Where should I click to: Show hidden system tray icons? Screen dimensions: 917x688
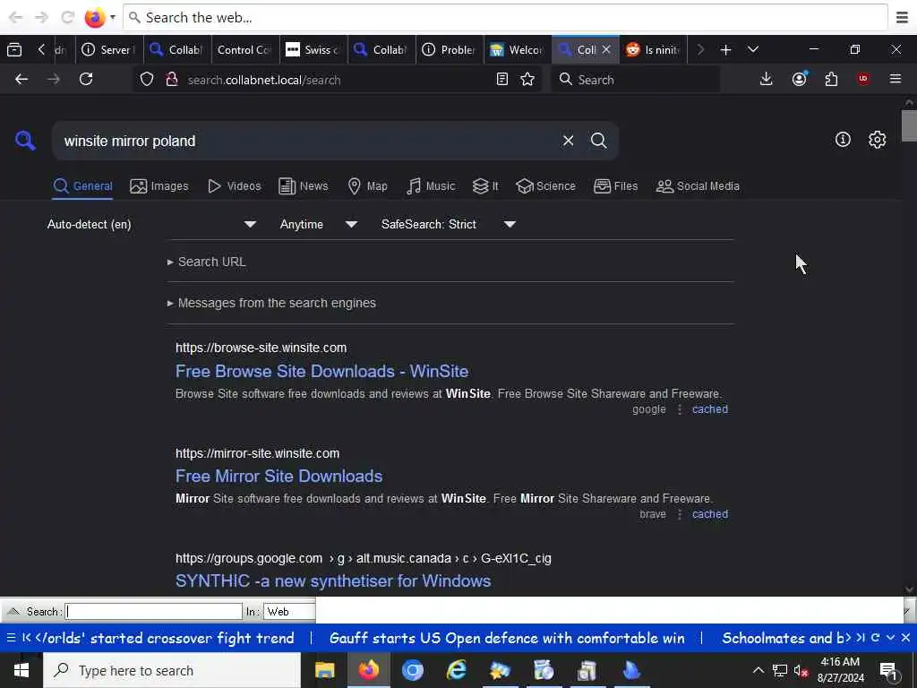point(758,670)
